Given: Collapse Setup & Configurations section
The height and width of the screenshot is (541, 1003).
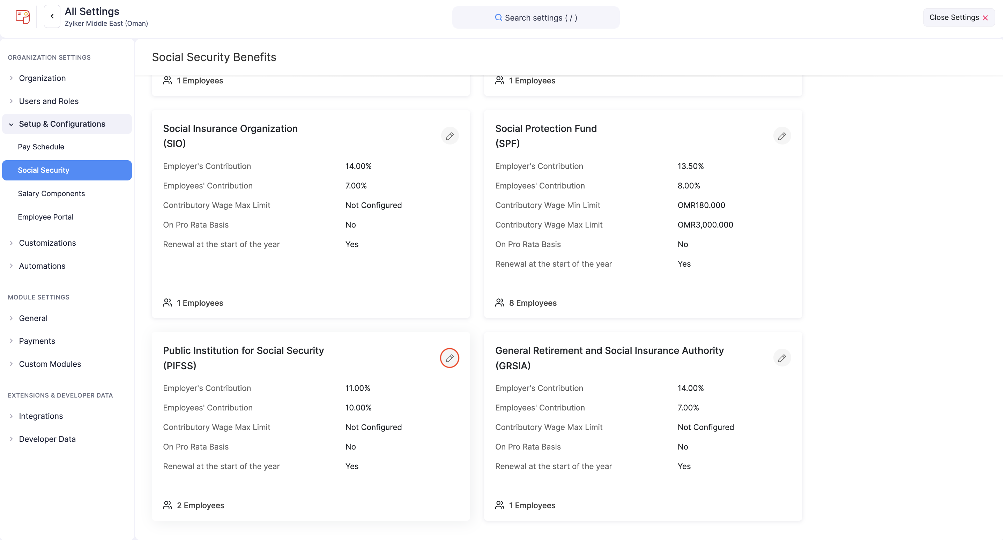Looking at the screenshot, I should point(62,124).
